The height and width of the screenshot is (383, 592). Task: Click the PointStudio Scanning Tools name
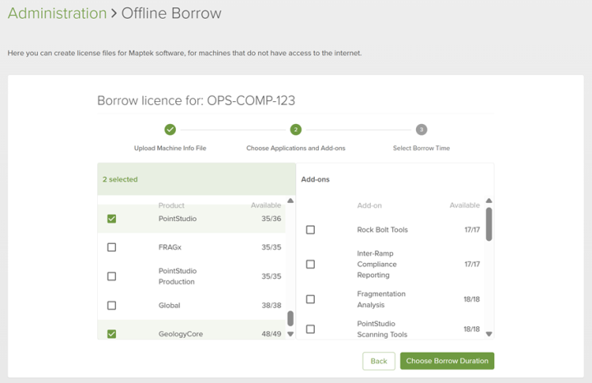[x=382, y=329]
